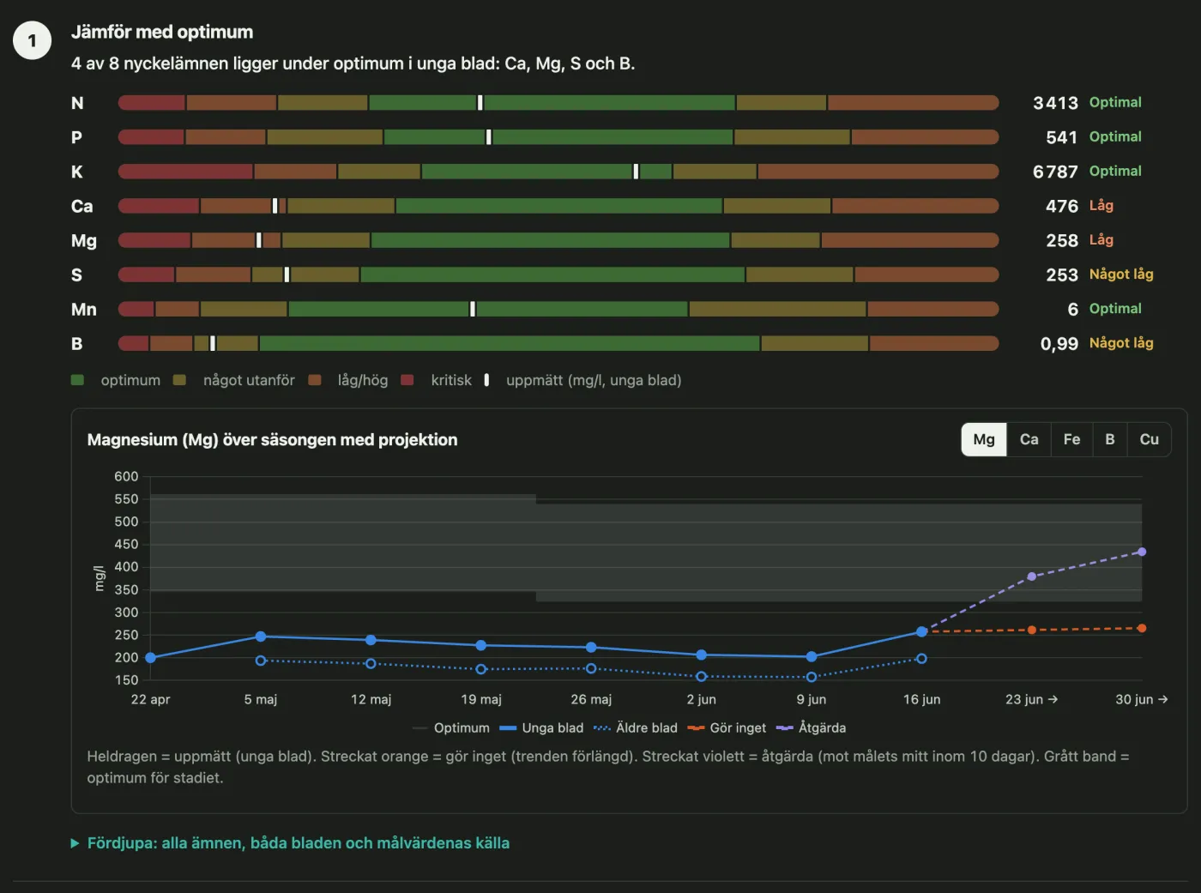Select the orange Gör inget point at 23 jun
1201x893 pixels.
tap(1031, 630)
